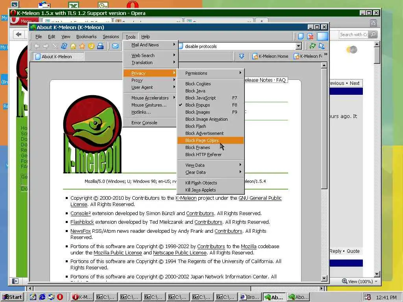Image resolution: width=403 pixels, height=302 pixels.
Task: Click Opera 'Search with' input field
Action: coord(354,35)
